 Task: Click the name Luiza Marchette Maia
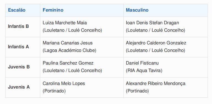65,23
